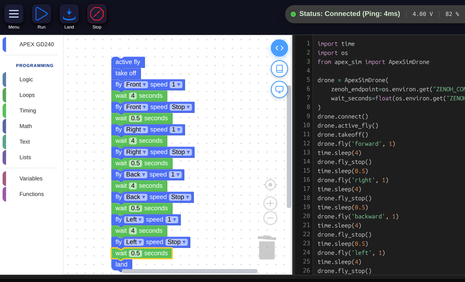Screen dimensions: 465x282
Task: Open speed 1 dropdown on first fly Front block
Action: (176, 85)
